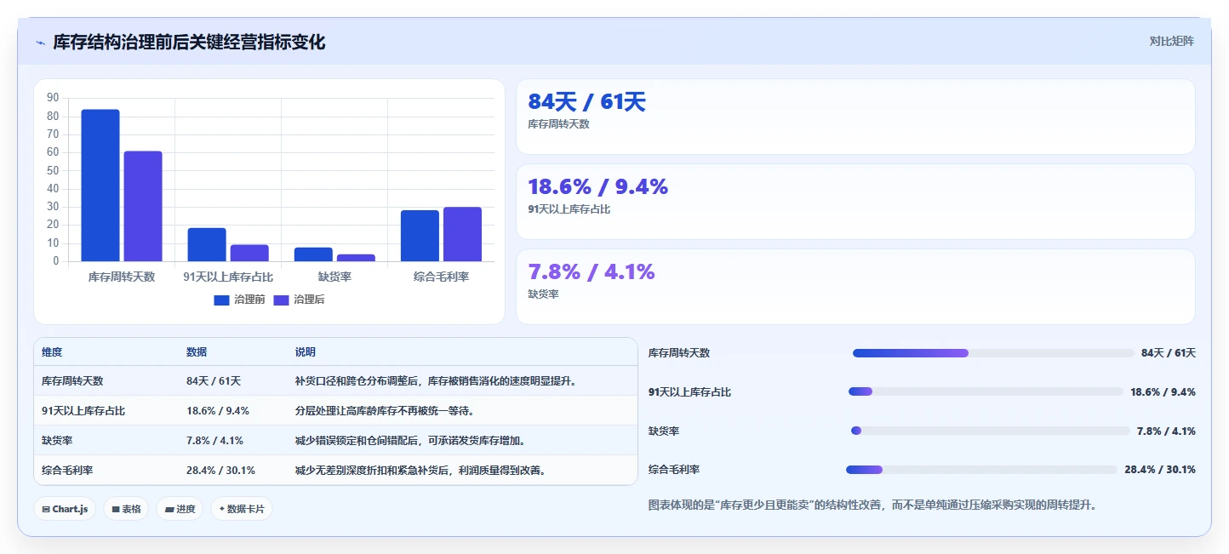Toggle the 治理前 legend item in the chart
This screenshot has height=554, width=1229.
239,300
